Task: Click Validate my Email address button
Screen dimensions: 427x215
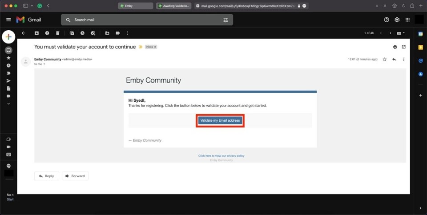Action: click(220, 120)
